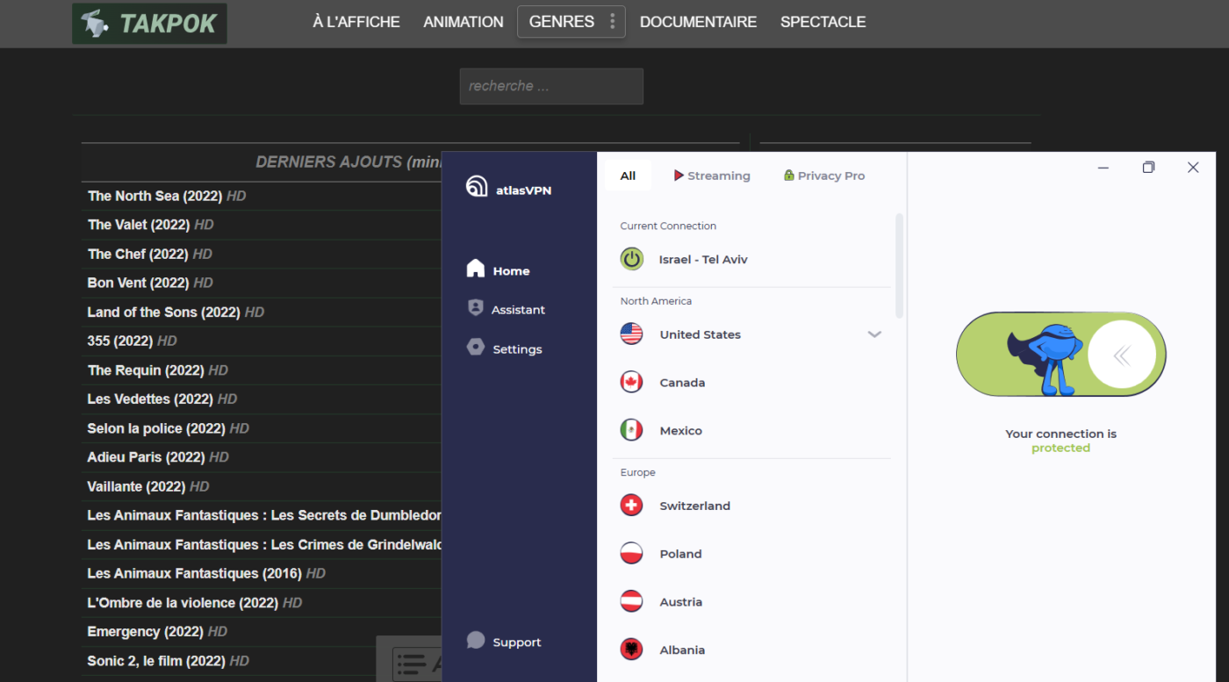This screenshot has width=1229, height=682.
Task: Open The North Sea (2022) link
Action: pos(155,196)
